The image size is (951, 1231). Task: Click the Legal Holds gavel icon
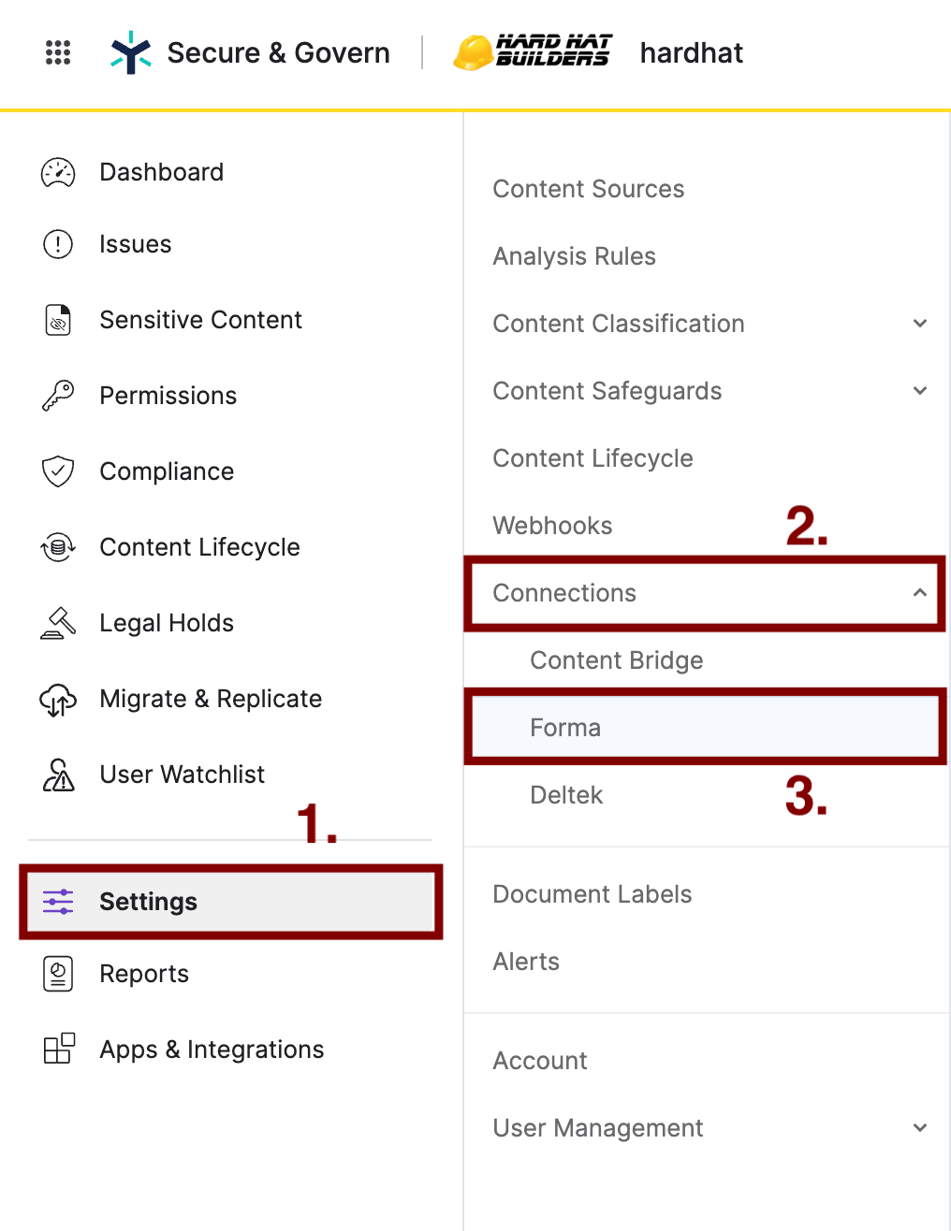58,623
